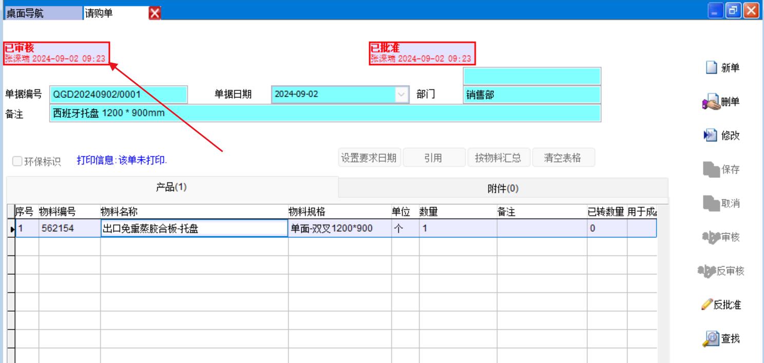Switch to the 附件(0) tab
764x363 pixels.
click(503, 188)
